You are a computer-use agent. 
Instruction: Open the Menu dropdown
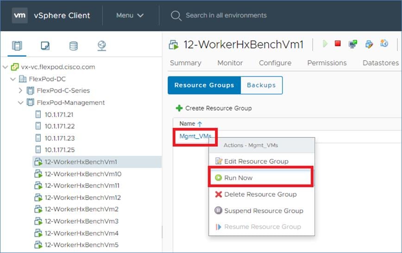tap(130, 15)
